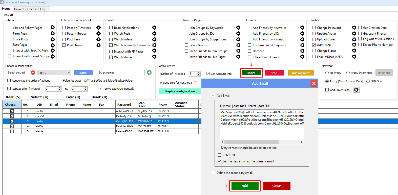Enable the Watch Videos checkbox
Image resolution: width=398 pixels, height=195 pixels.
(111, 39)
